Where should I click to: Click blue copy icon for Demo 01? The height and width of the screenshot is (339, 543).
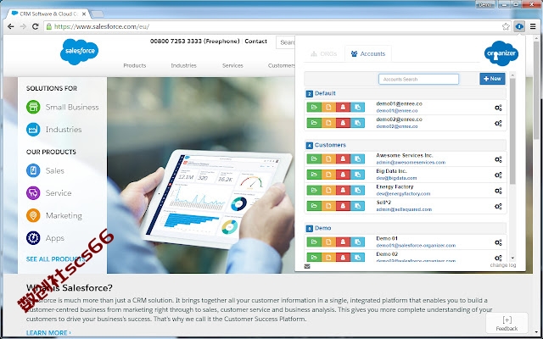coord(357,242)
